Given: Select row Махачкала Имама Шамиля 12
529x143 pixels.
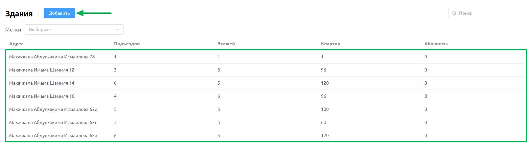Looking at the screenshot, I should pyautogui.click(x=266, y=70).
